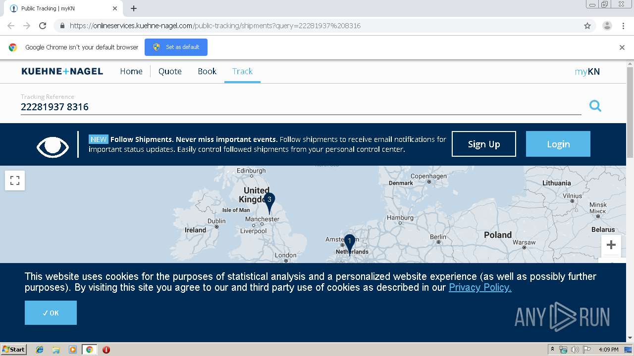634x356 pixels.
Task: Open the media player taskbar icon
Action: 73,350
